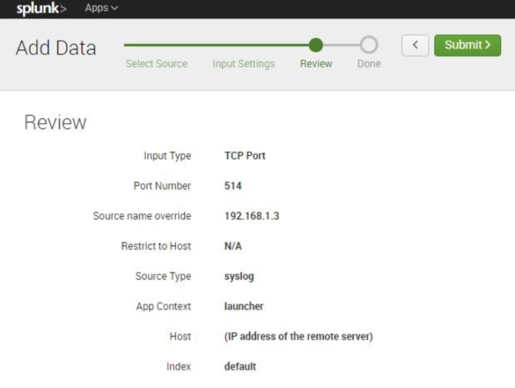515x388 pixels.
Task: Select the port number value 514
Action: pos(232,186)
